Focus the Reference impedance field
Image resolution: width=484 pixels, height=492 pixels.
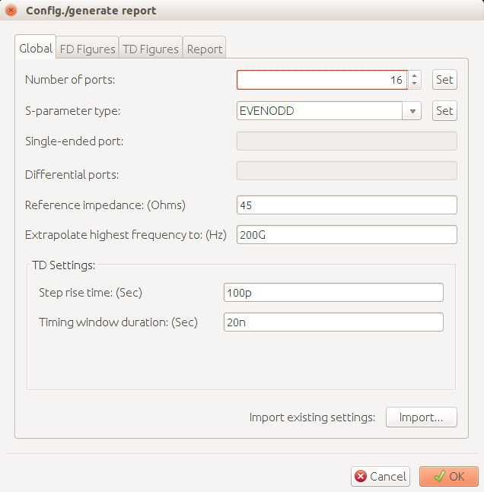pos(346,205)
